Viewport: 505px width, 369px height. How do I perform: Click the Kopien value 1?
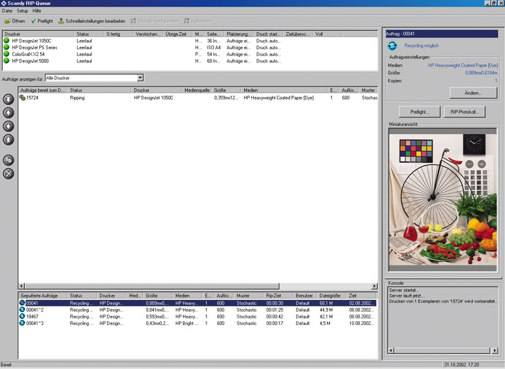click(496, 81)
